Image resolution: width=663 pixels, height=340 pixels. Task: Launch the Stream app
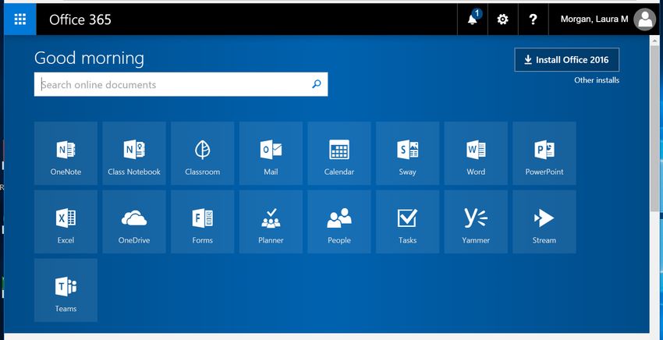click(x=544, y=221)
